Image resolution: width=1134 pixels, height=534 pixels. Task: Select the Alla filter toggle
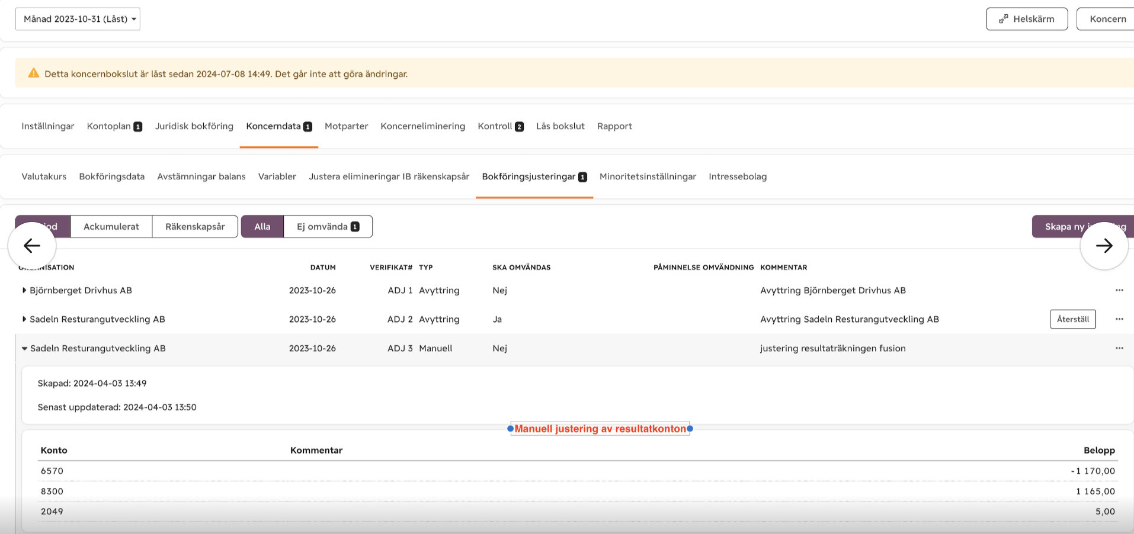click(262, 227)
